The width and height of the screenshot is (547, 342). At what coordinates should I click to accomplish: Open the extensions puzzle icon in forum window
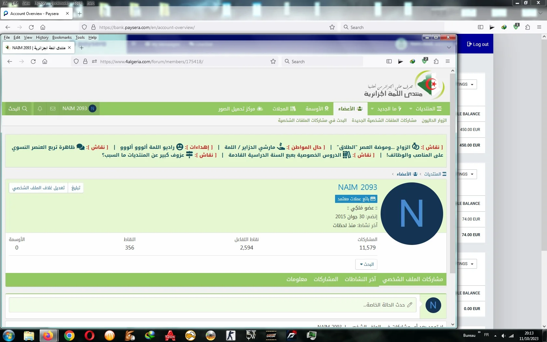tap(436, 62)
